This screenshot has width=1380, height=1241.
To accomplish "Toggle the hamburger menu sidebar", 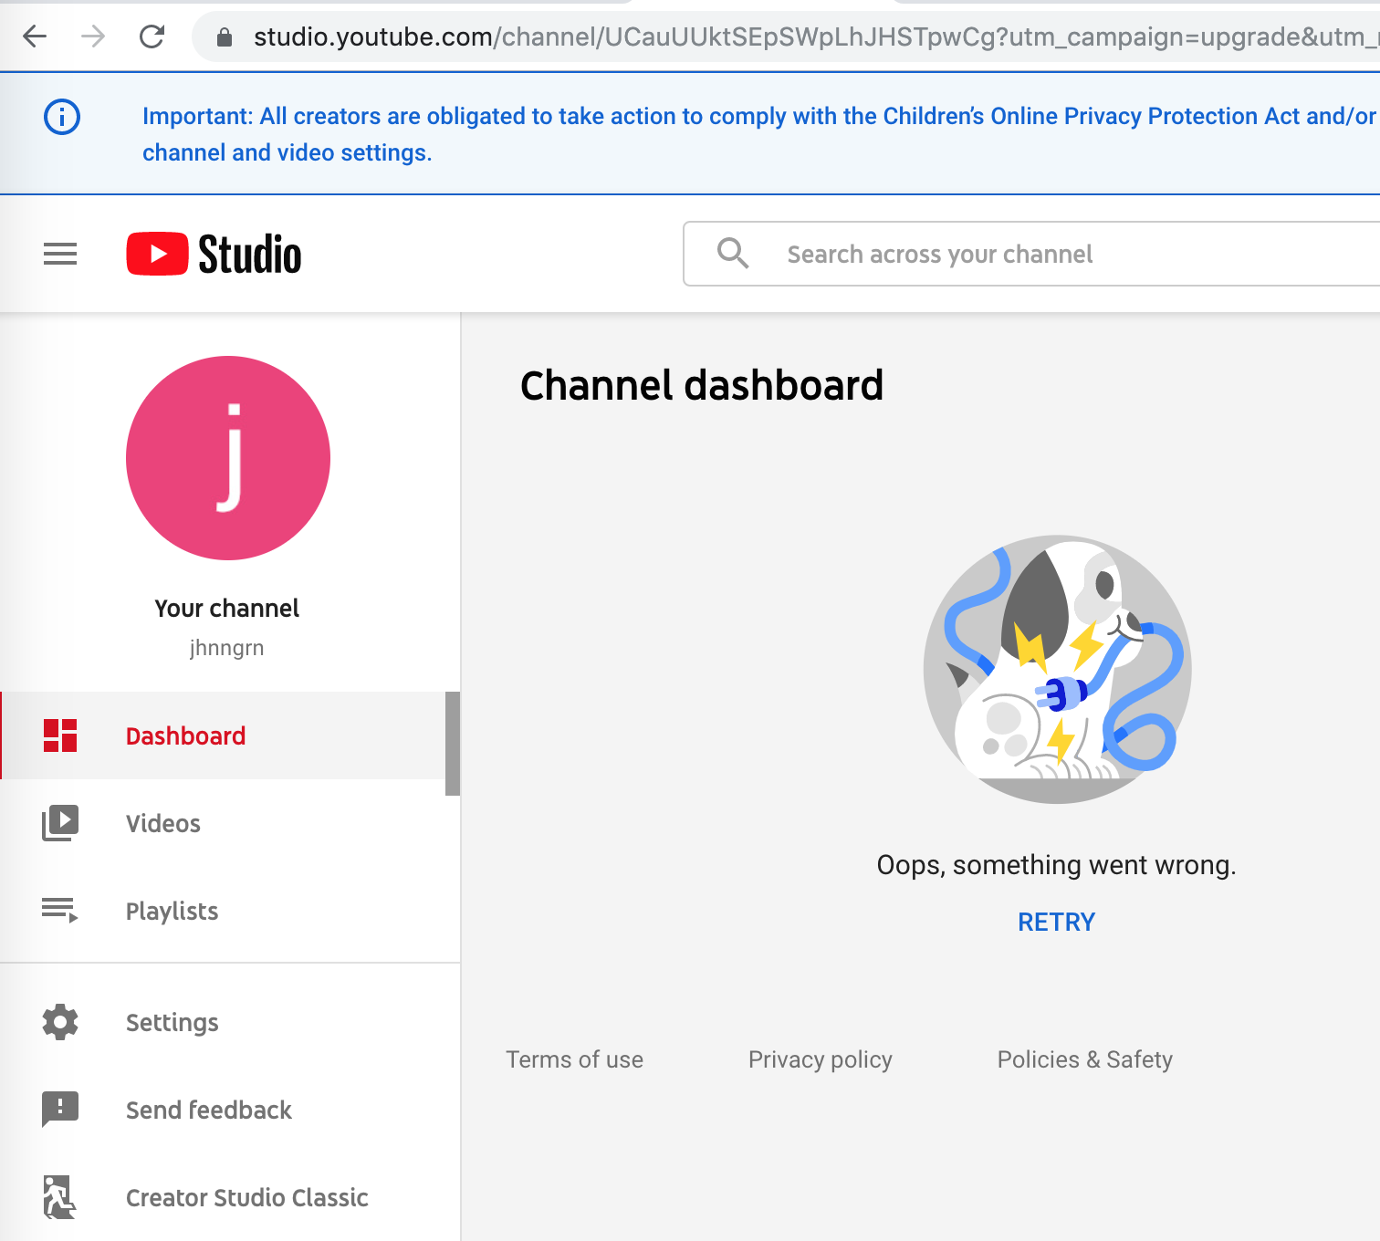I will pos(60,254).
